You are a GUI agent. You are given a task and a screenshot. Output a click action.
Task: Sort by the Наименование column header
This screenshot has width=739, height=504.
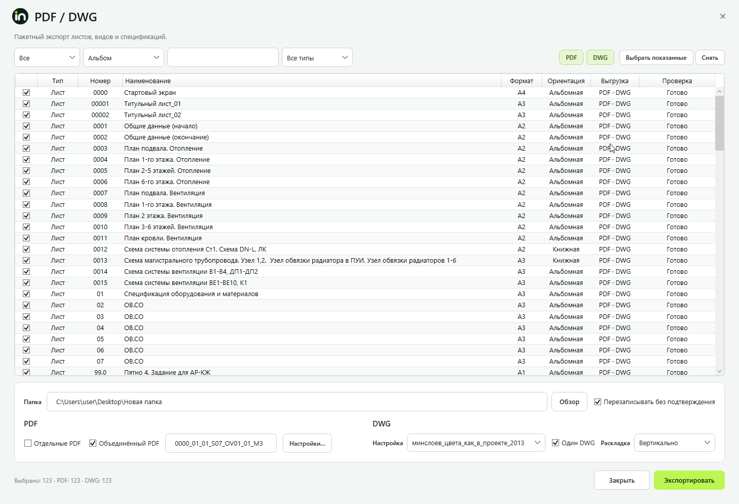click(x=312, y=81)
